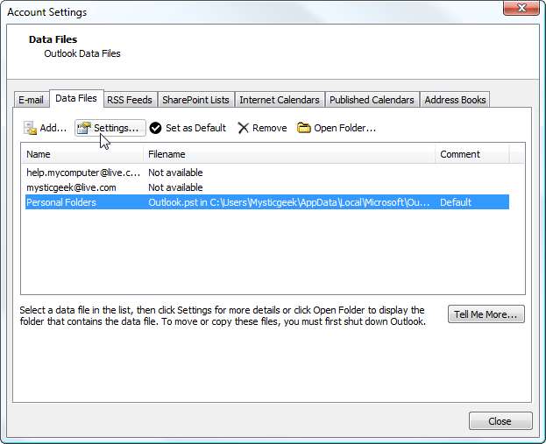
Task: Click the Settings toolbar icon
Action: pyautogui.click(x=84, y=128)
